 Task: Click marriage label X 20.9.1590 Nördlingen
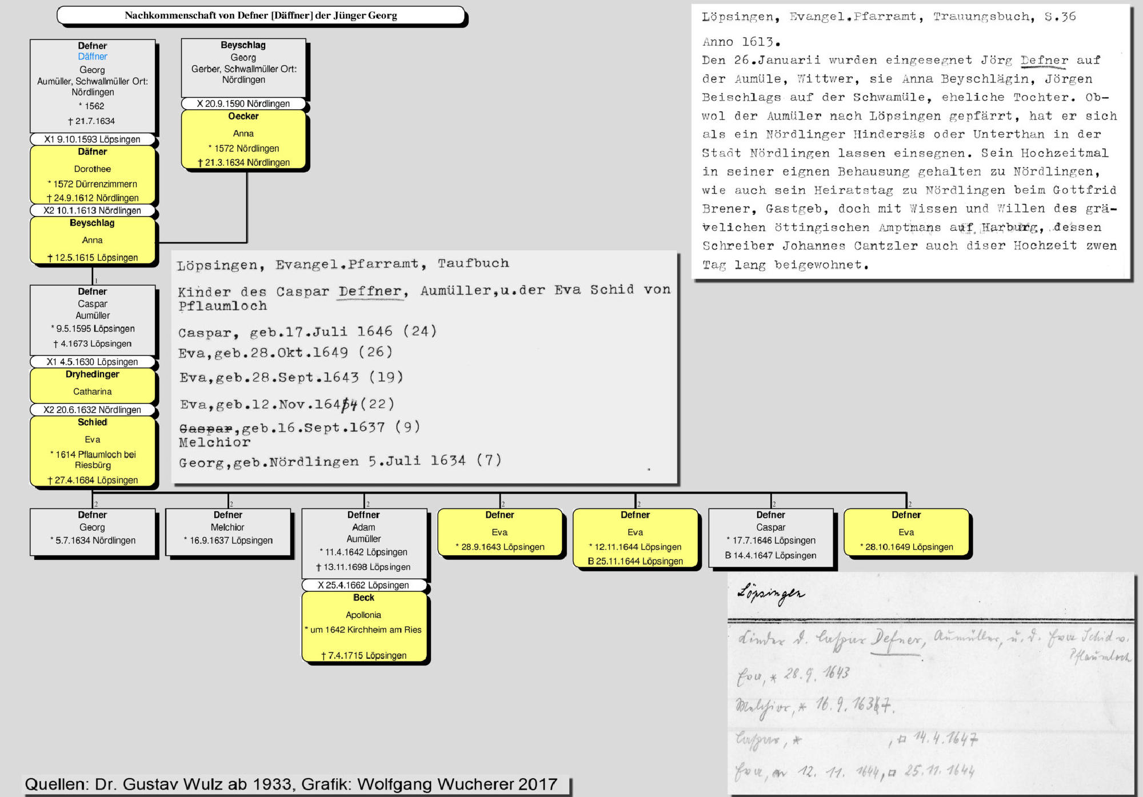[243, 103]
